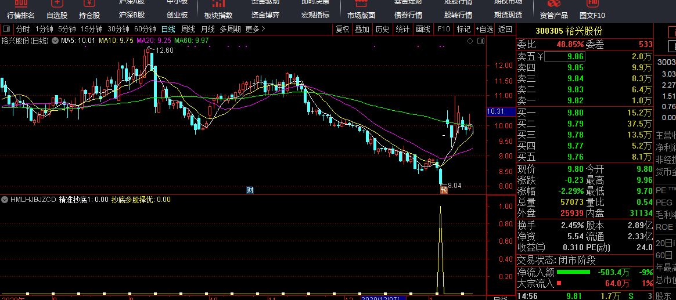Click the ¥ icon next to 卖五
This screenshot has height=300, width=676.
540,56
